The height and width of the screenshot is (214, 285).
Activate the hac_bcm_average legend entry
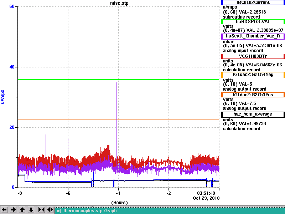click(x=253, y=114)
